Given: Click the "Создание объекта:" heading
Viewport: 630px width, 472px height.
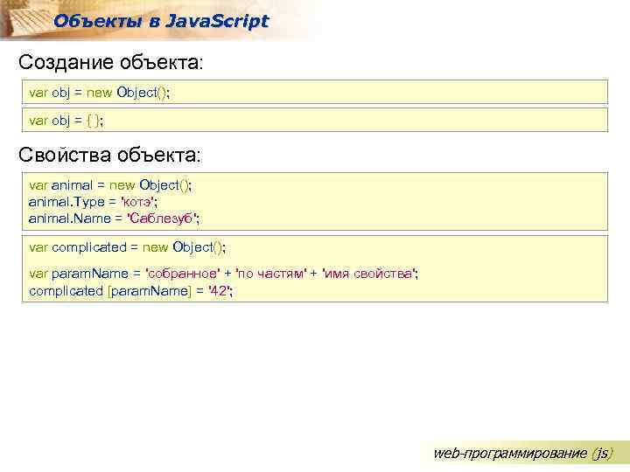Looking at the screenshot, I should pyautogui.click(x=111, y=63).
